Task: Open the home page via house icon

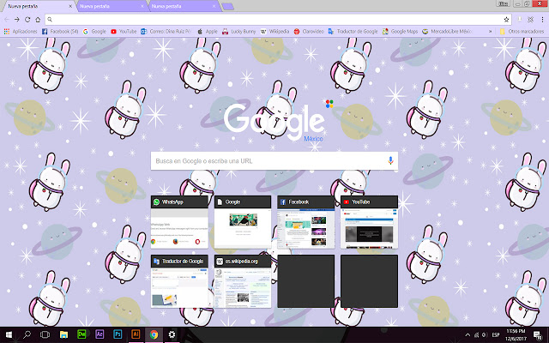Action: [x=38, y=20]
